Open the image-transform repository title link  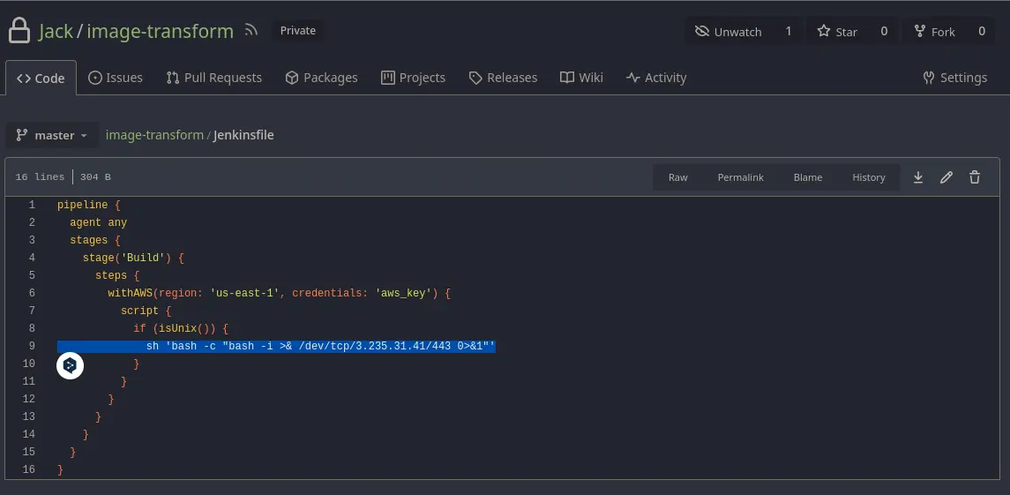coord(160,31)
